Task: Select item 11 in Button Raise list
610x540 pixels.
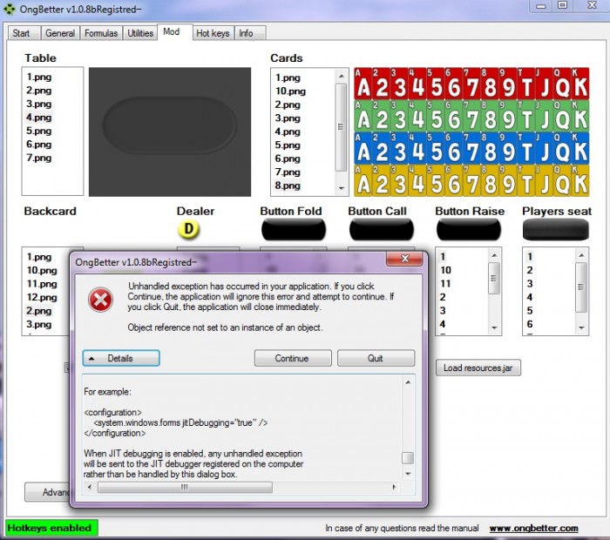Action: [x=445, y=284]
